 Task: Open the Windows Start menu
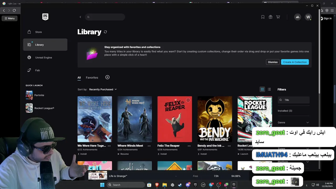102,185
